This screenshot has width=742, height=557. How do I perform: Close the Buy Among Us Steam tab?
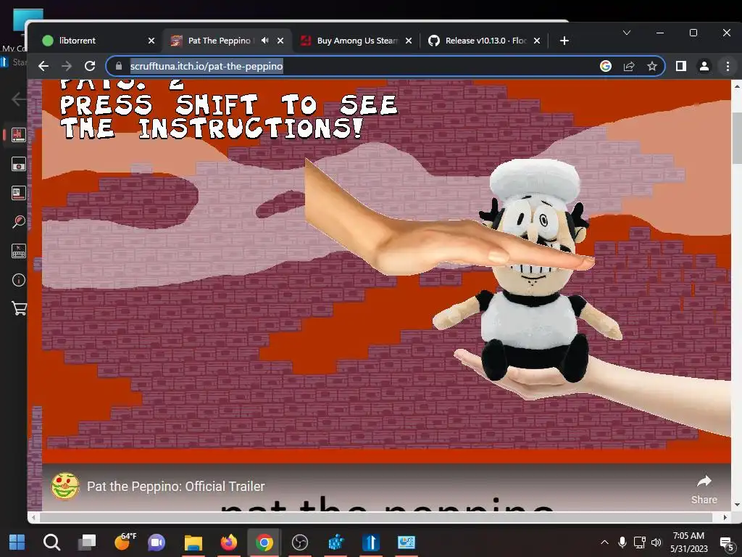pyautogui.click(x=409, y=41)
